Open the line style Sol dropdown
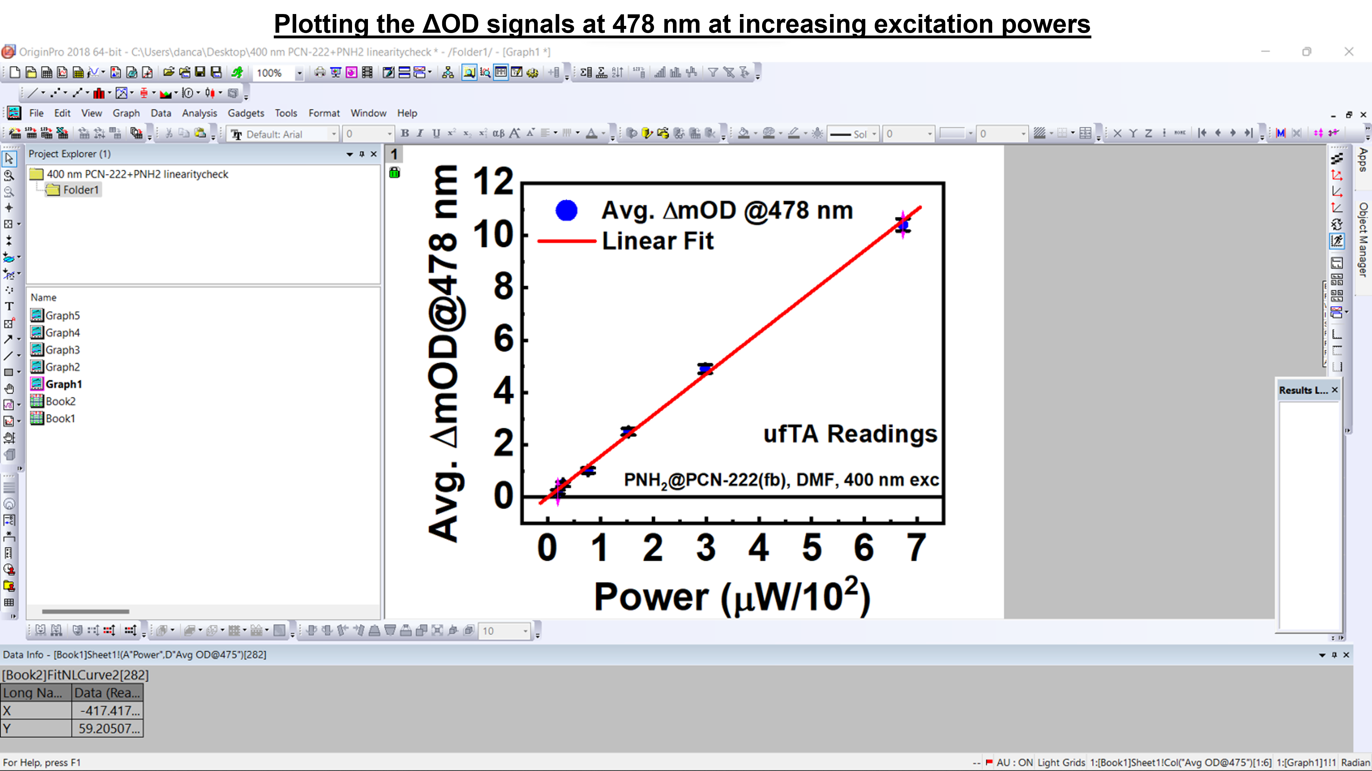This screenshot has width=1372, height=771. click(874, 134)
